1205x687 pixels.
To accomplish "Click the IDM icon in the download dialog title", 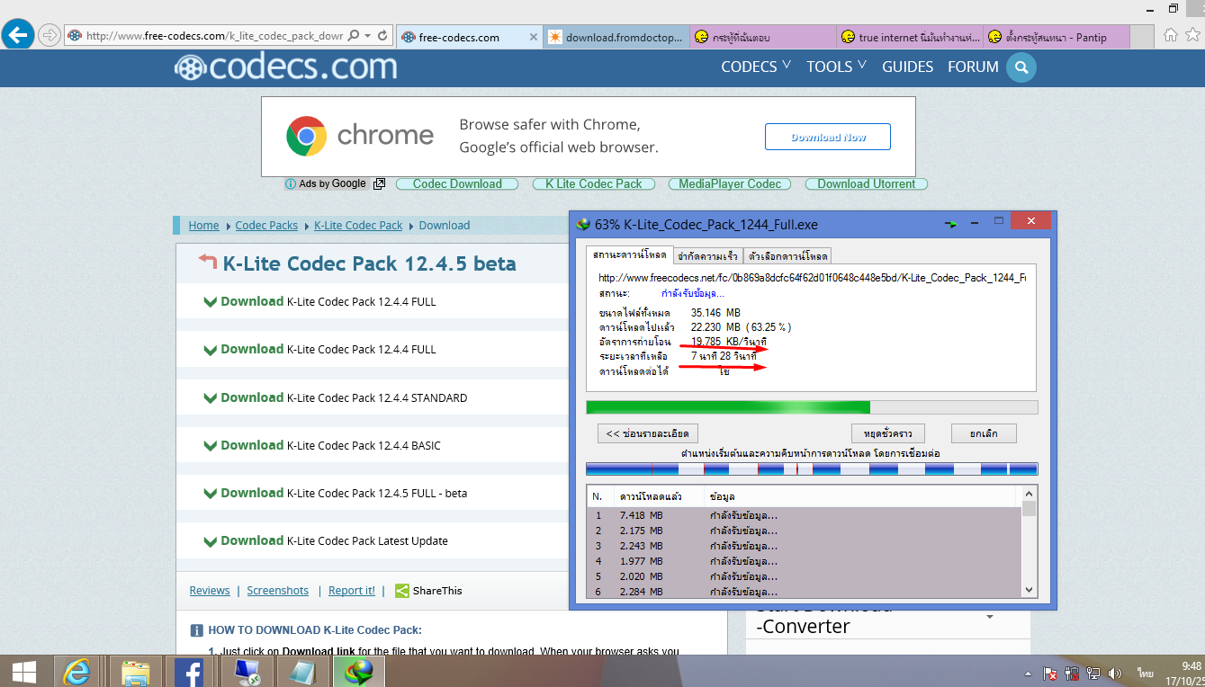I will [x=583, y=224].
